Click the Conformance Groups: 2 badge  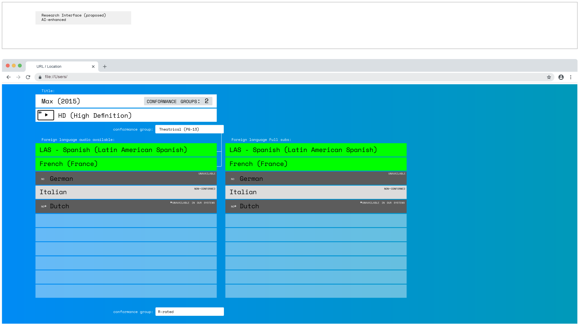(178, 101)
